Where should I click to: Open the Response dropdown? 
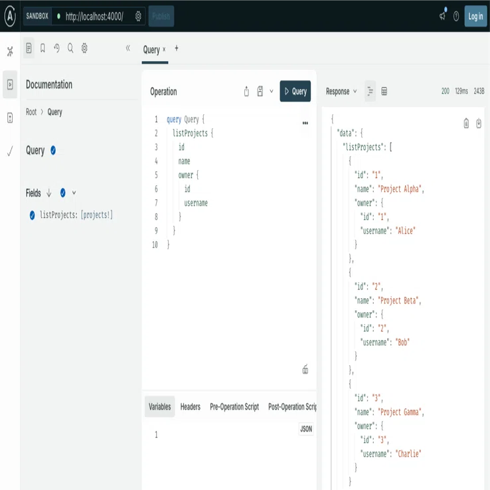pos(341,91)
